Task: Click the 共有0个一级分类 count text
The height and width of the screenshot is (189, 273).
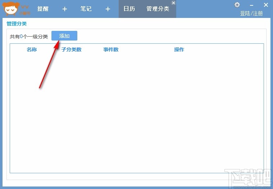Action: click(29, 37)
